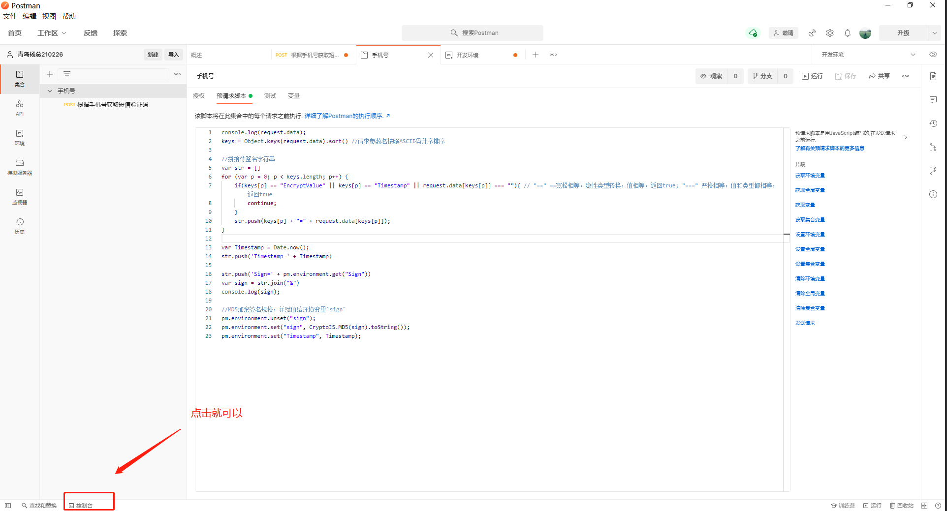Viewport: 947px width, 511px height.
Task: Open the 工作区 dropdown
Action: coord(52,33)
